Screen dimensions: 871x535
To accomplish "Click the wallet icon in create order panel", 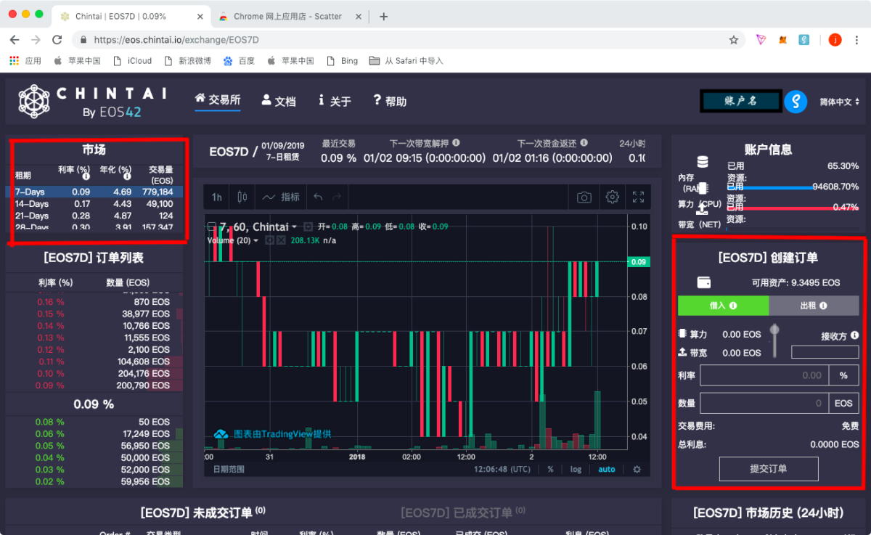I will [703, 282].
